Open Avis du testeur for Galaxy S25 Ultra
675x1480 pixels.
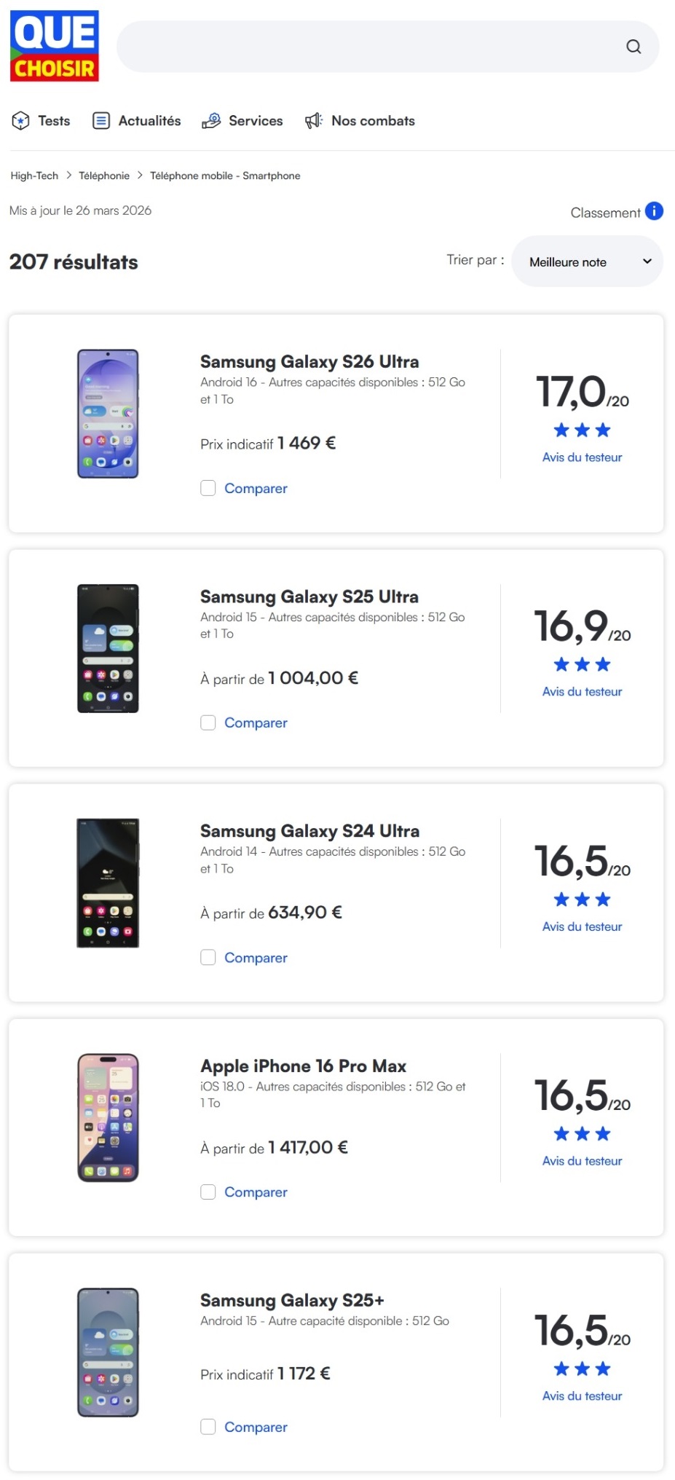(582, 692)
